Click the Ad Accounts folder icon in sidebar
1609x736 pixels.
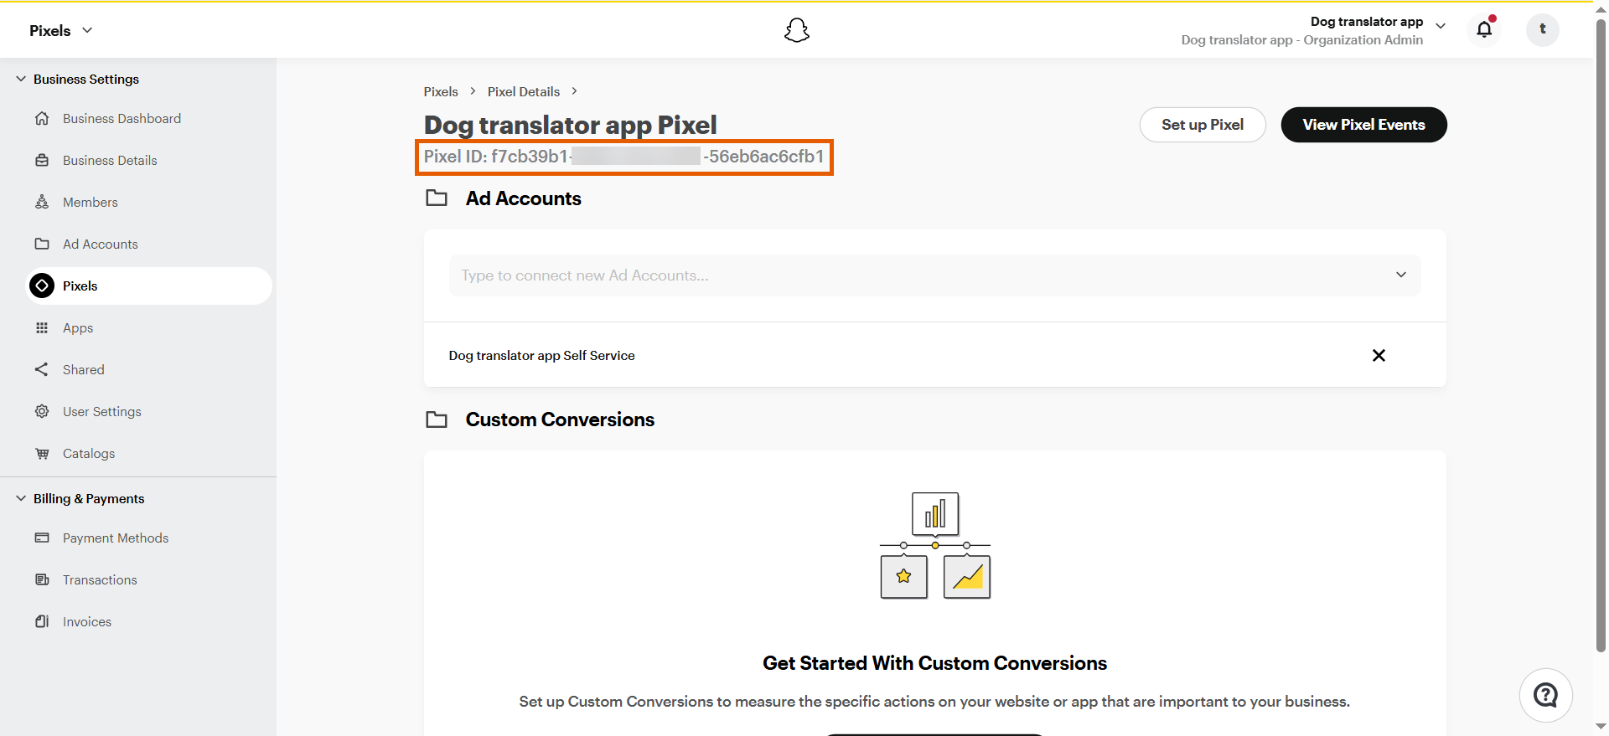click(42, 244)
